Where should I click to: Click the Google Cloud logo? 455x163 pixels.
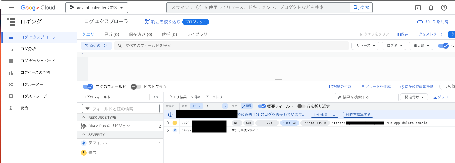pos(38,8)
